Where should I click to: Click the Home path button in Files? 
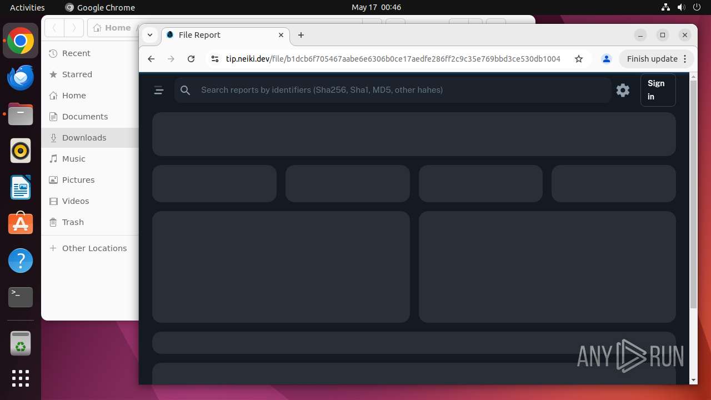click(x=113, y=28)
